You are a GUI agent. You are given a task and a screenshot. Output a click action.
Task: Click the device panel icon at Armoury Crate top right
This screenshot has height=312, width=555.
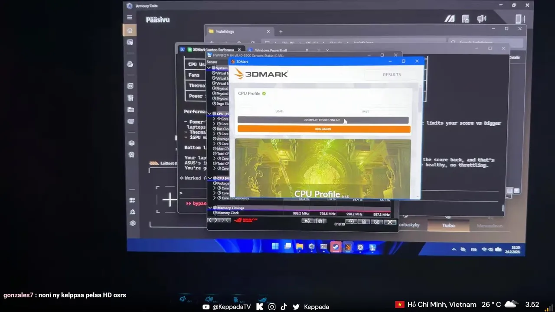pos(520,19)
